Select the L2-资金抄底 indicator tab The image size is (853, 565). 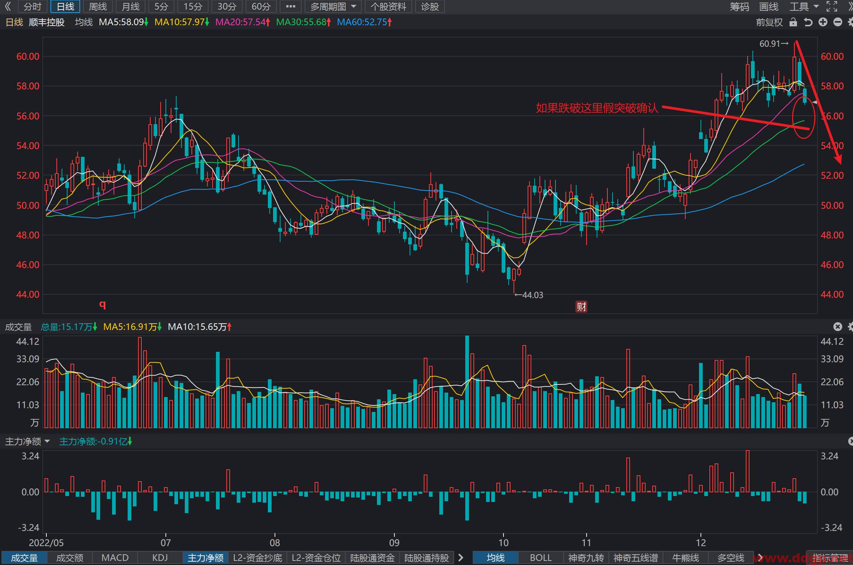click(x=257, y=558)
